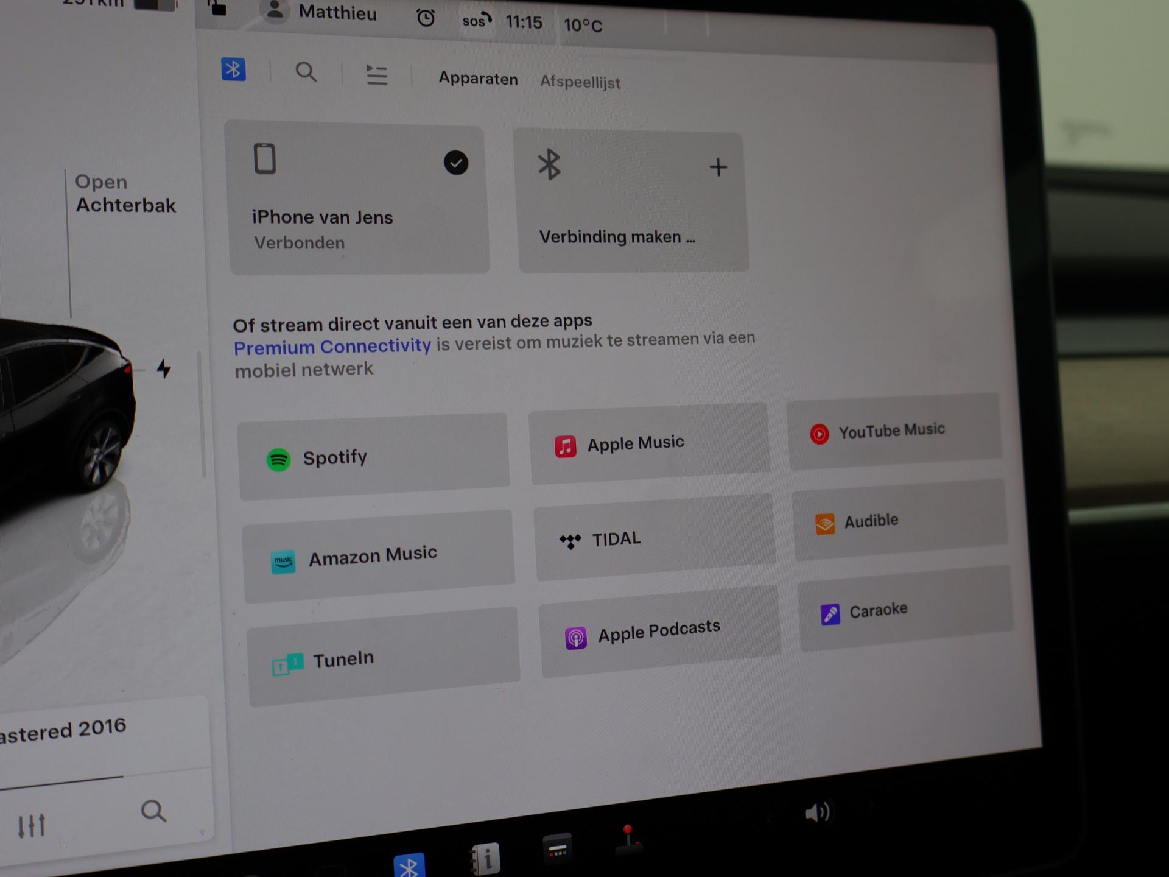The width and height of the screenshot is (1169, 877).
Task: Click the volume speaker icon
Action: tap(817, 812)
